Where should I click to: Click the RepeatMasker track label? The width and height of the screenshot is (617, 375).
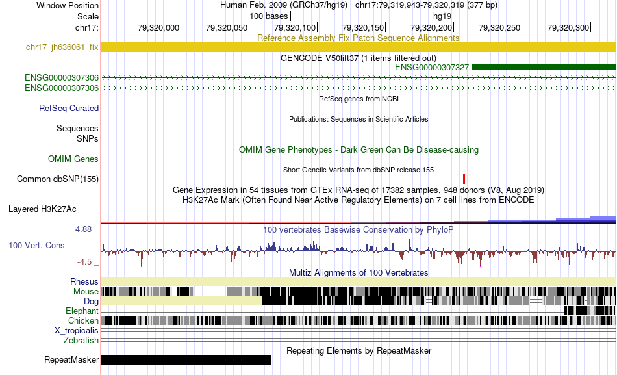[x=71, y=359]
